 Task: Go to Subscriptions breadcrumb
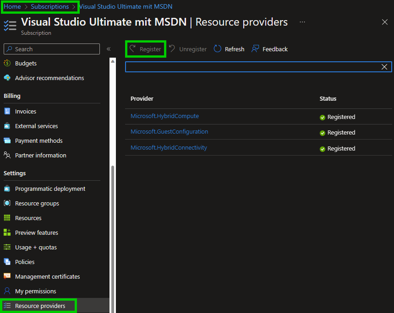[50, 6]
